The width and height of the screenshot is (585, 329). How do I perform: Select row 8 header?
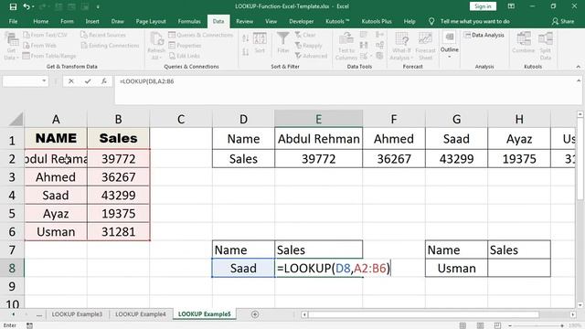click(x=12, y=268)
